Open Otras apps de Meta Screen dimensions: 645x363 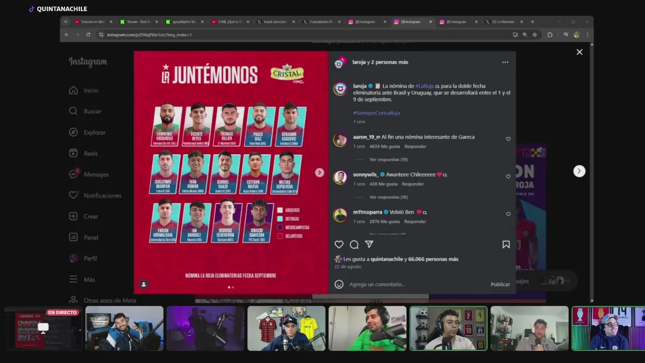click(103, 300)
